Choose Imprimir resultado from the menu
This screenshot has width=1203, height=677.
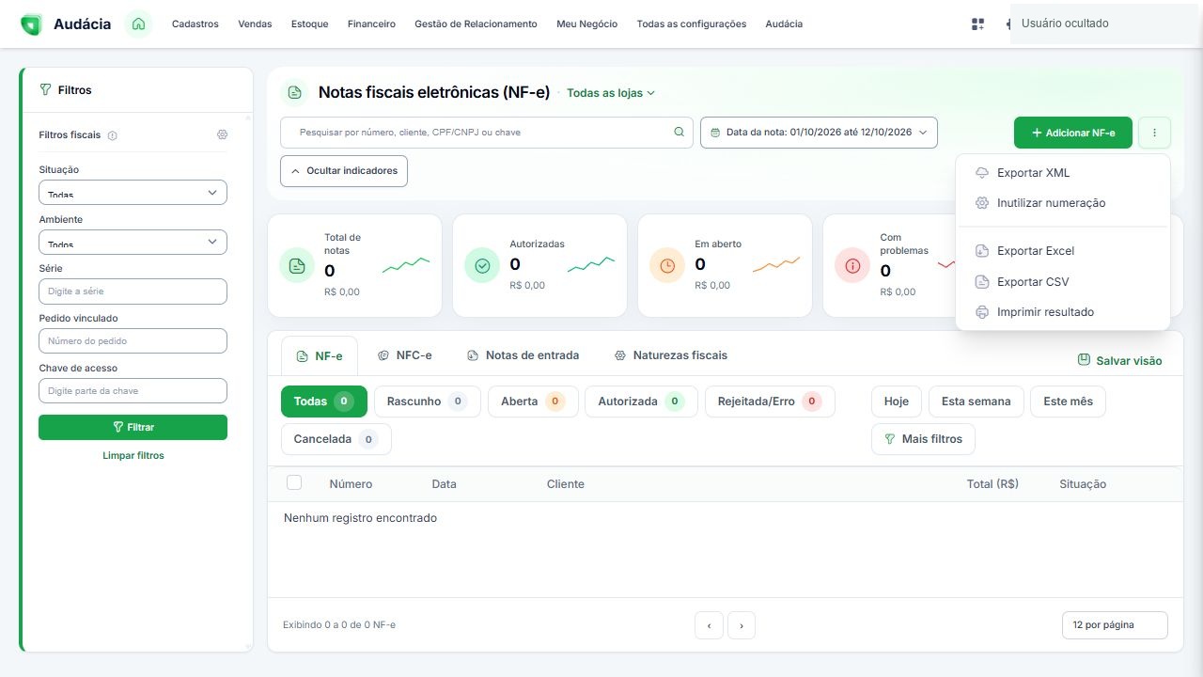tap(1063, 312)
